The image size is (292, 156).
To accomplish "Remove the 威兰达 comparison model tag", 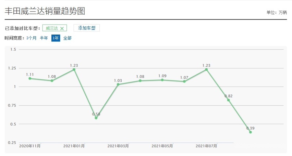I will [x=62, y=28].
